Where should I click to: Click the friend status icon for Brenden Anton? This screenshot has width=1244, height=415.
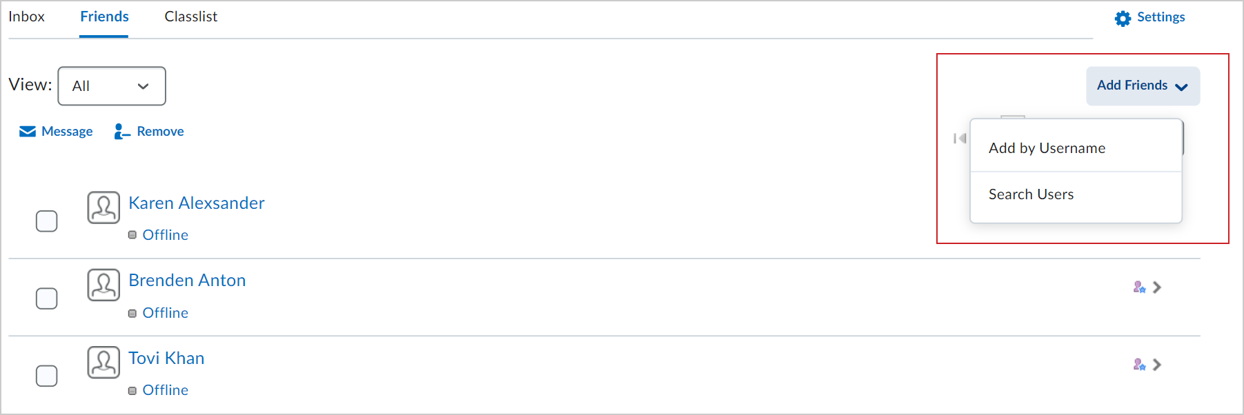pyautogui.click(x=1139, y=287)
